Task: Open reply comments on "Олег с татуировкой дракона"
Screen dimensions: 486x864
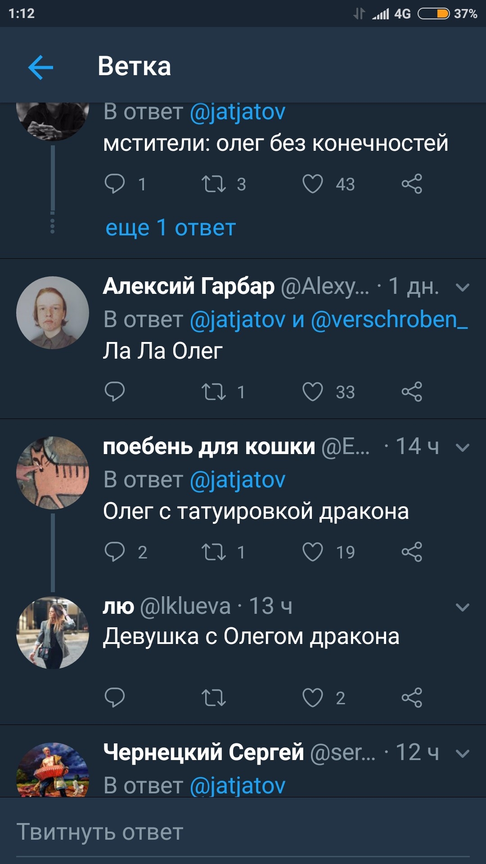Action: [115, 552]
